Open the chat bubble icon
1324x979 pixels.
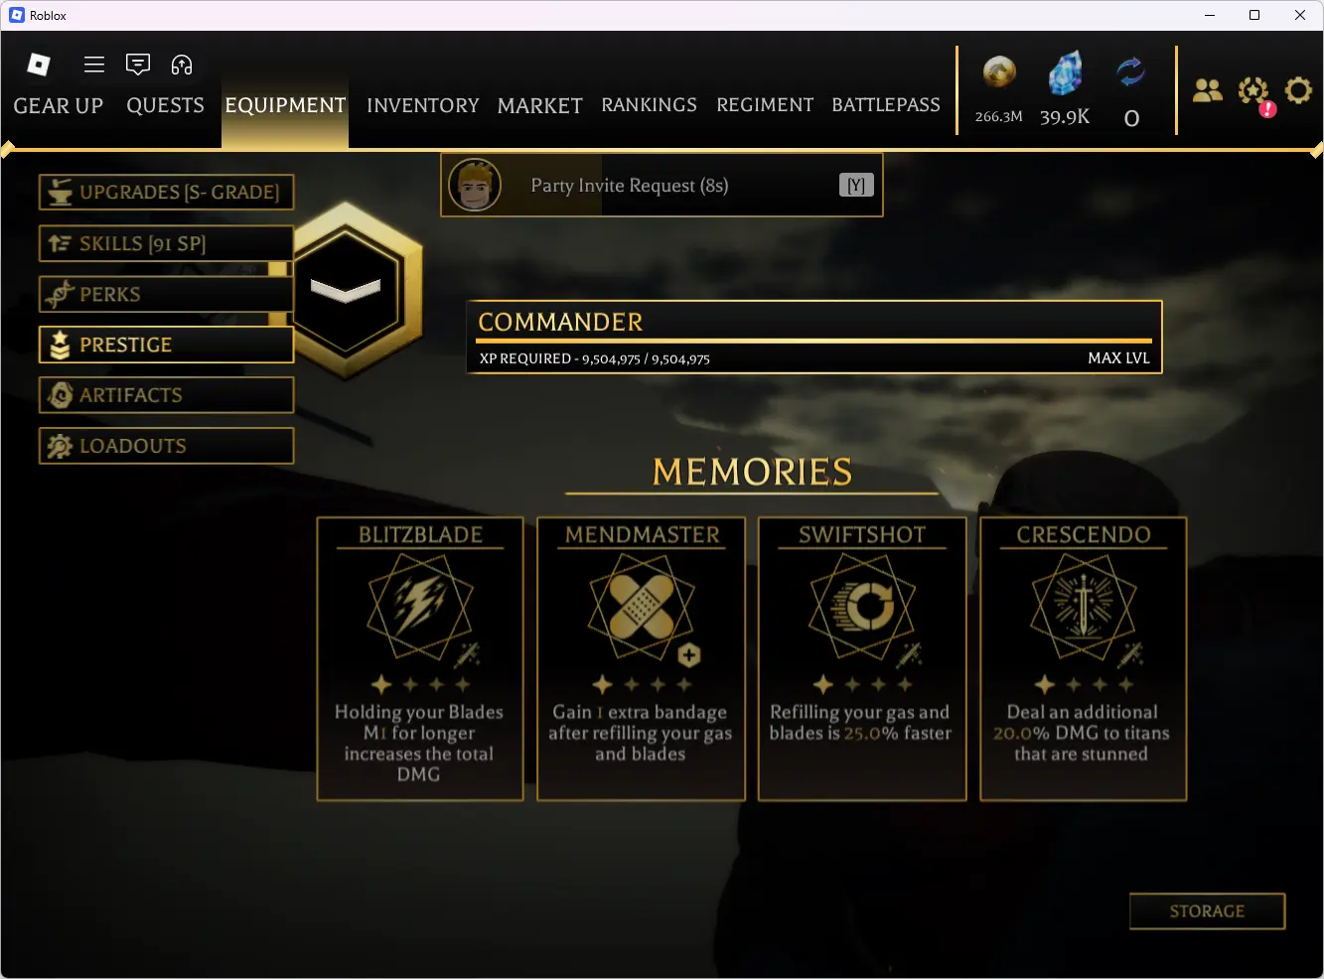[138, 65]
